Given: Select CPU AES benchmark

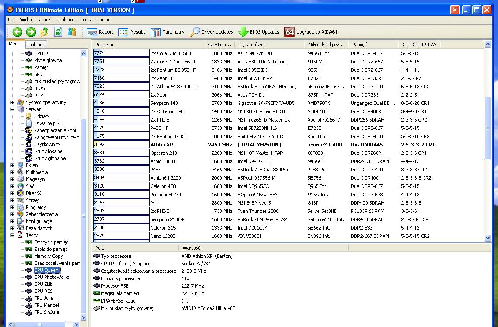Looking at the screenshot, I should coord(43,291).
